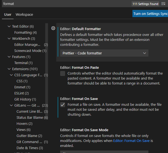
Task: Select Screencast Mode tree entry
Action: point(28,51)
